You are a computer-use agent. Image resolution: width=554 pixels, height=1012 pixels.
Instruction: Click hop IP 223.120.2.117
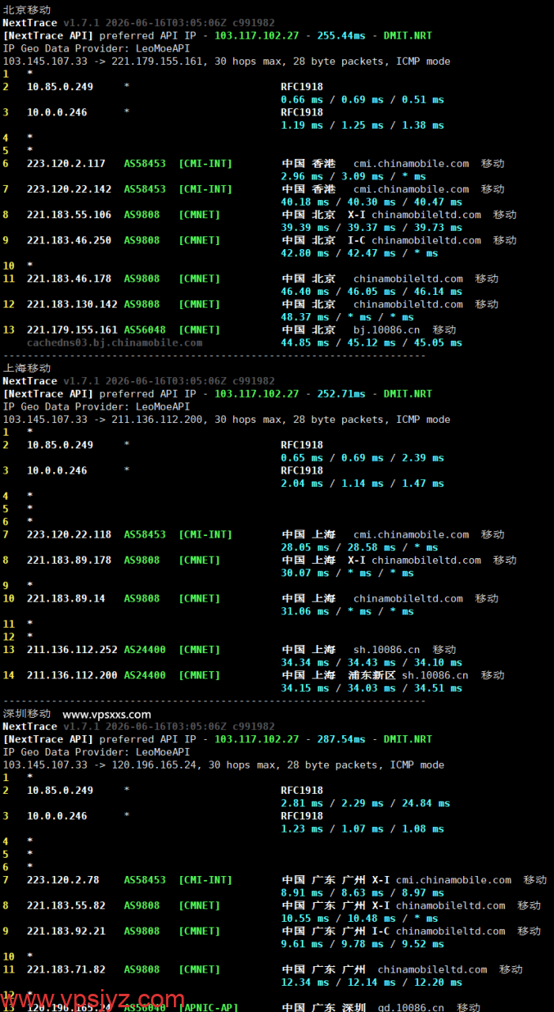[66, 164]
